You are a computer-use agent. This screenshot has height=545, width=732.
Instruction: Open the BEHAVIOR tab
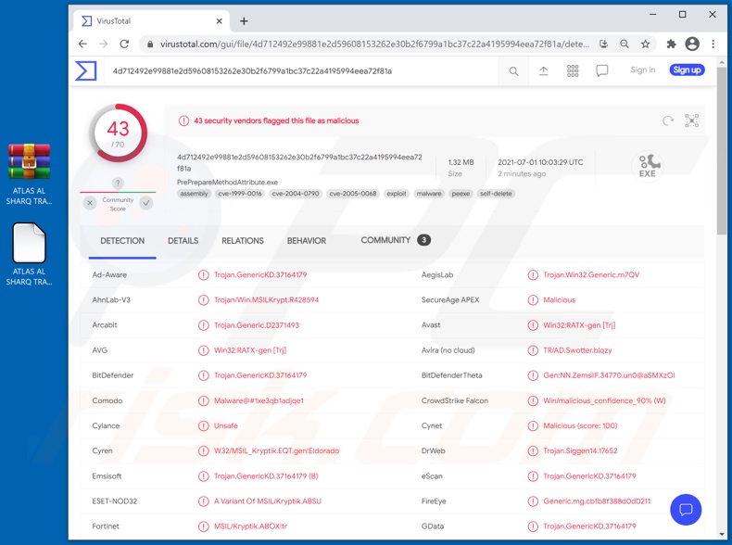pos(307,241)
